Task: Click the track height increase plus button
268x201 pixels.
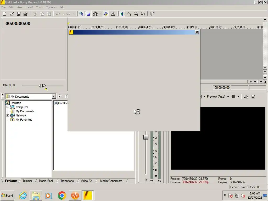Action: (x=265, y=72)
